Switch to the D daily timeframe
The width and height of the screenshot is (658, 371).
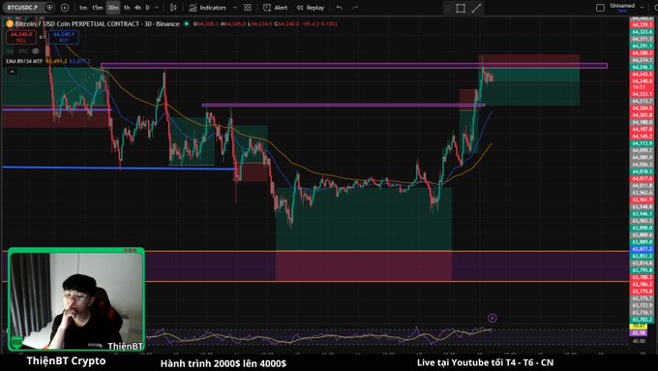(x=148, y=8)
